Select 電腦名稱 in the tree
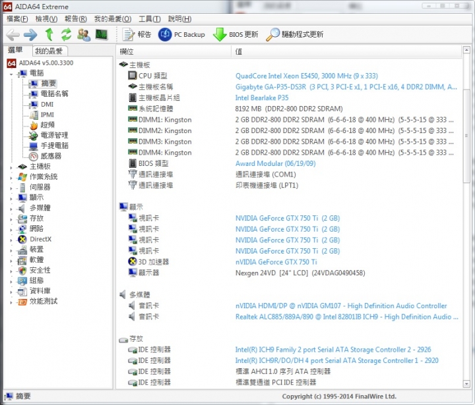The width and height of the screenshot is (475, 405). [55, 94]
